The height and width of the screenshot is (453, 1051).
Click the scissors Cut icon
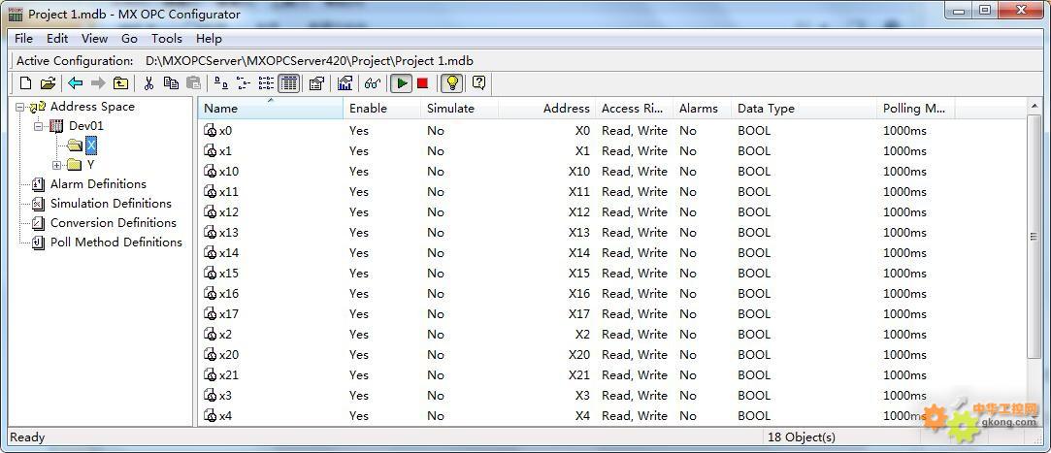(x=148, y=83)
